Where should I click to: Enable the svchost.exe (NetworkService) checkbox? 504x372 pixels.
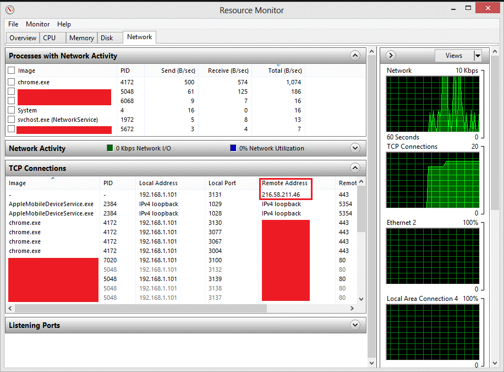(x=12, y=120)
